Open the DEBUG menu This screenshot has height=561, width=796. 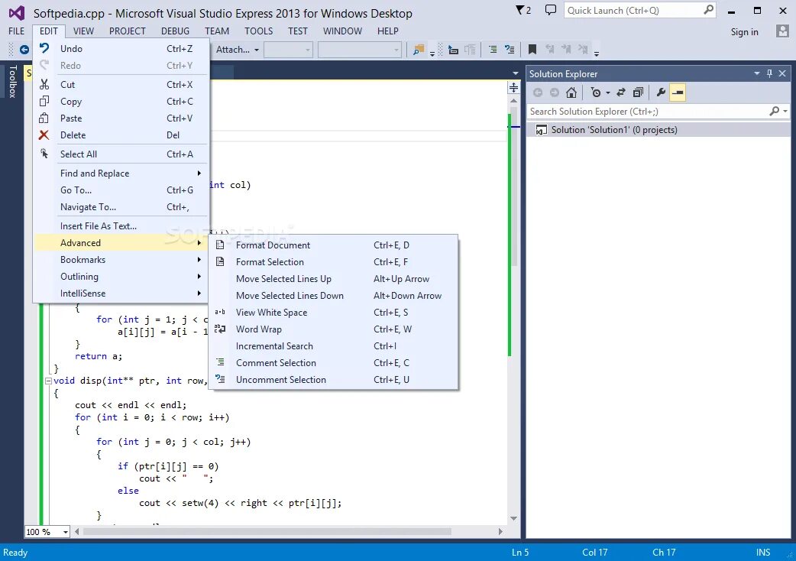[175, 31]
